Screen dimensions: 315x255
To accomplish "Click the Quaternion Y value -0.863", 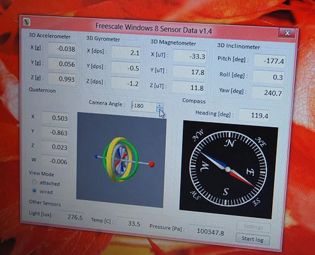I will pyautogui.click(x=55, y=133).
